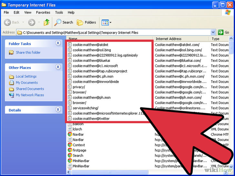The image size is (235, 176).
Task: Open My Network Places link
Action: (30, 95)
